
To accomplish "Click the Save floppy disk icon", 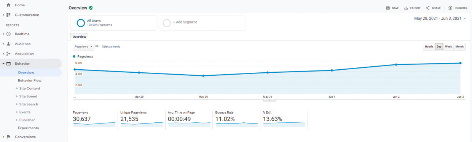I will tap(388, 8).
